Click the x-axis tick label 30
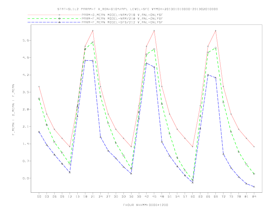Screen dimensions: 277x214 (x=116, y=197)
